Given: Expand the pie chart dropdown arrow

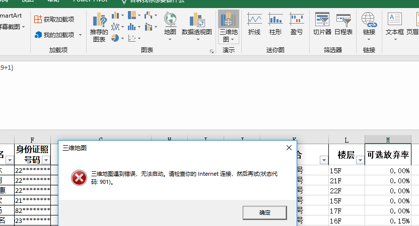Looking at the screenshot, I should coord(123,38).
